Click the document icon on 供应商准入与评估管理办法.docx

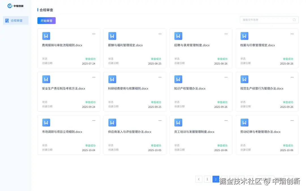click(112, 123)
